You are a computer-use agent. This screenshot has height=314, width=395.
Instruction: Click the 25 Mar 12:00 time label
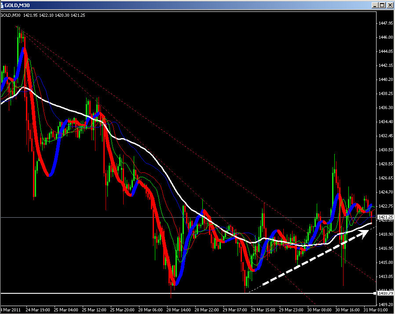click(x=94, y=310)
